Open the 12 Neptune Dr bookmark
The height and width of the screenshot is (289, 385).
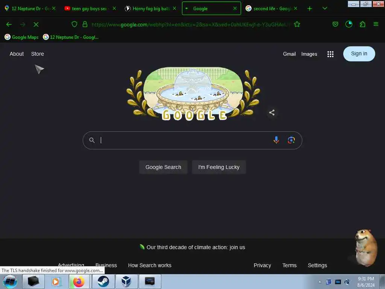coord(71,37)
